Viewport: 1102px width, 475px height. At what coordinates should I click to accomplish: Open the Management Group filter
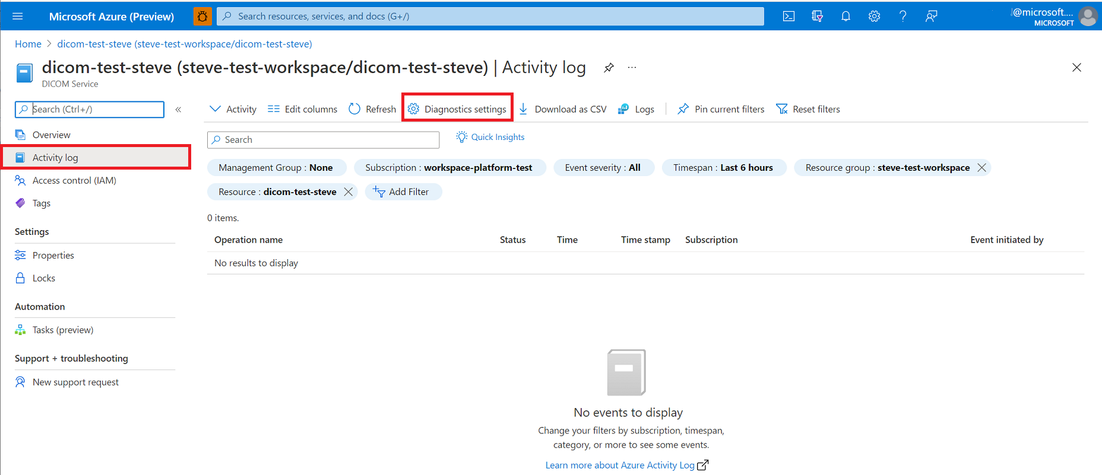(x=276, y=168)
